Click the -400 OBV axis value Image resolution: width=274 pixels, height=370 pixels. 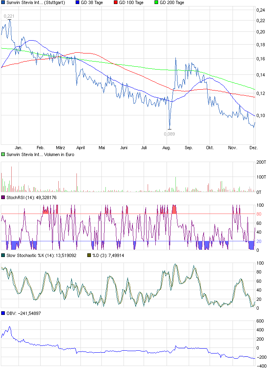click(x=261, y=366)
